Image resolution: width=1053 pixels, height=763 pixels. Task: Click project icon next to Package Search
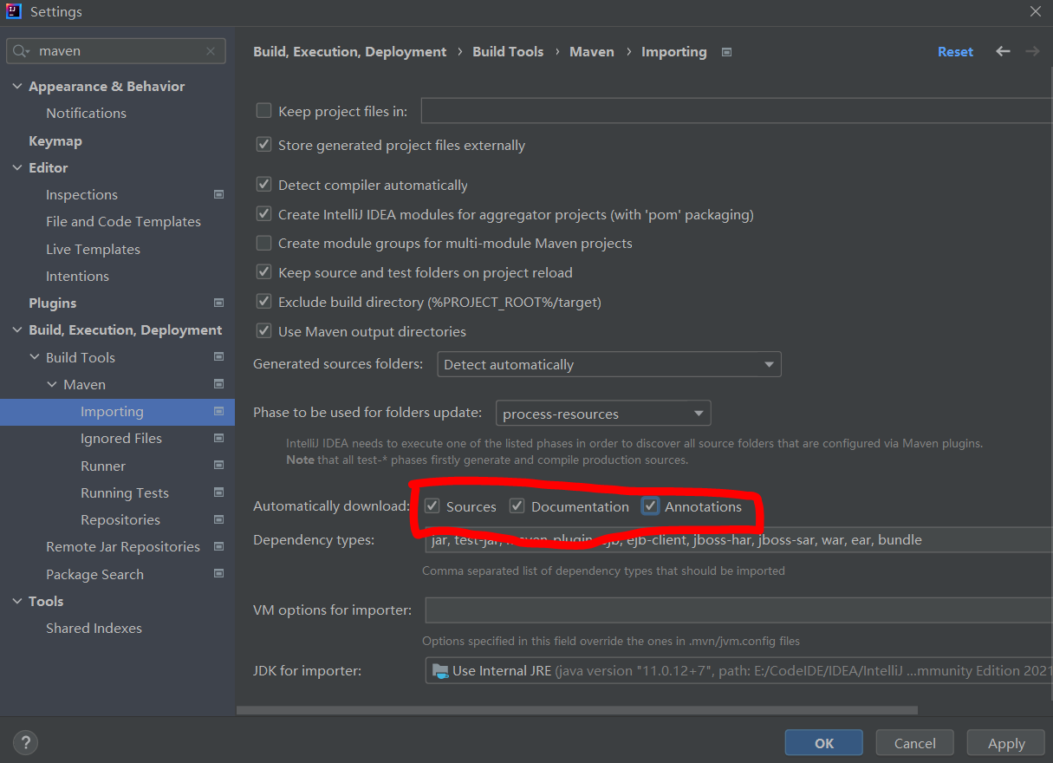pyautogui.click(x=218, y=575)
